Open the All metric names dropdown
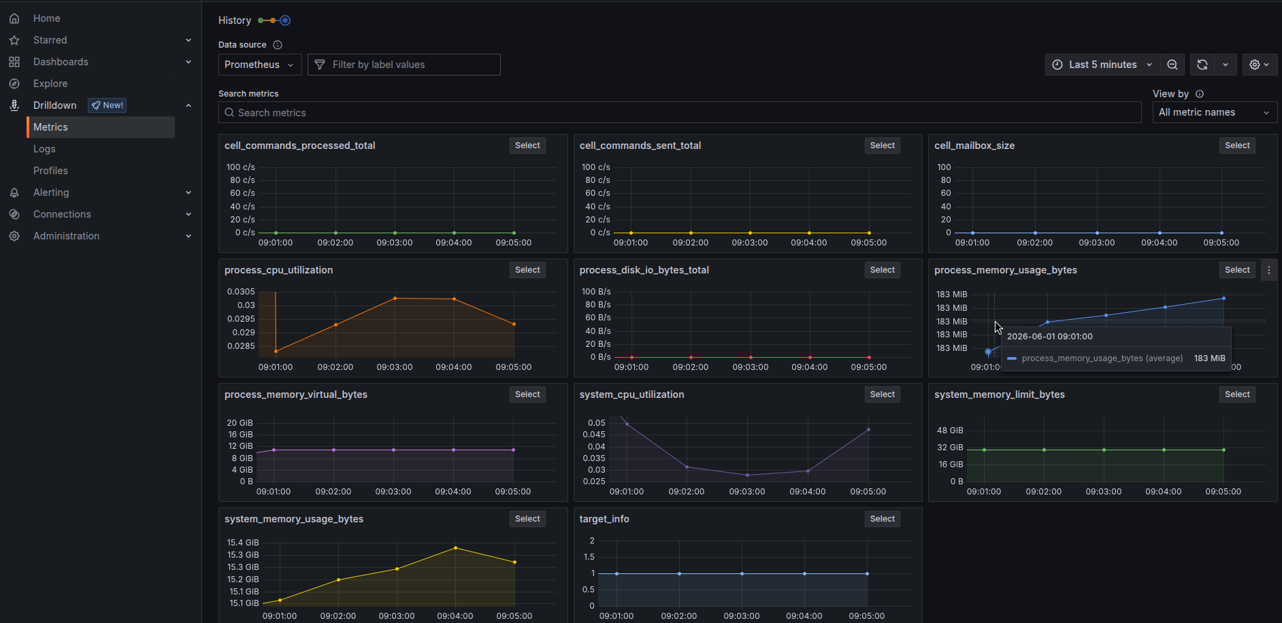Viewport: 1282px width, 623px height. pos(1215,112)
